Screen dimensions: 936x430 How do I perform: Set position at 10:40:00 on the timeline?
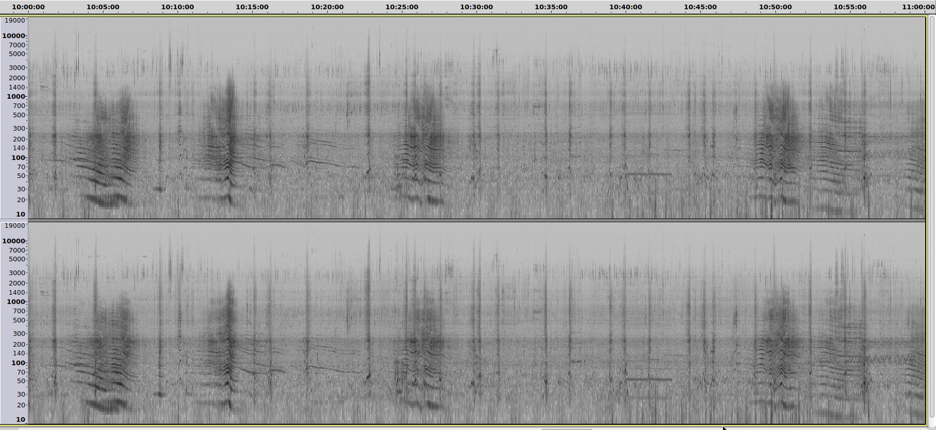tap(626, 7)
